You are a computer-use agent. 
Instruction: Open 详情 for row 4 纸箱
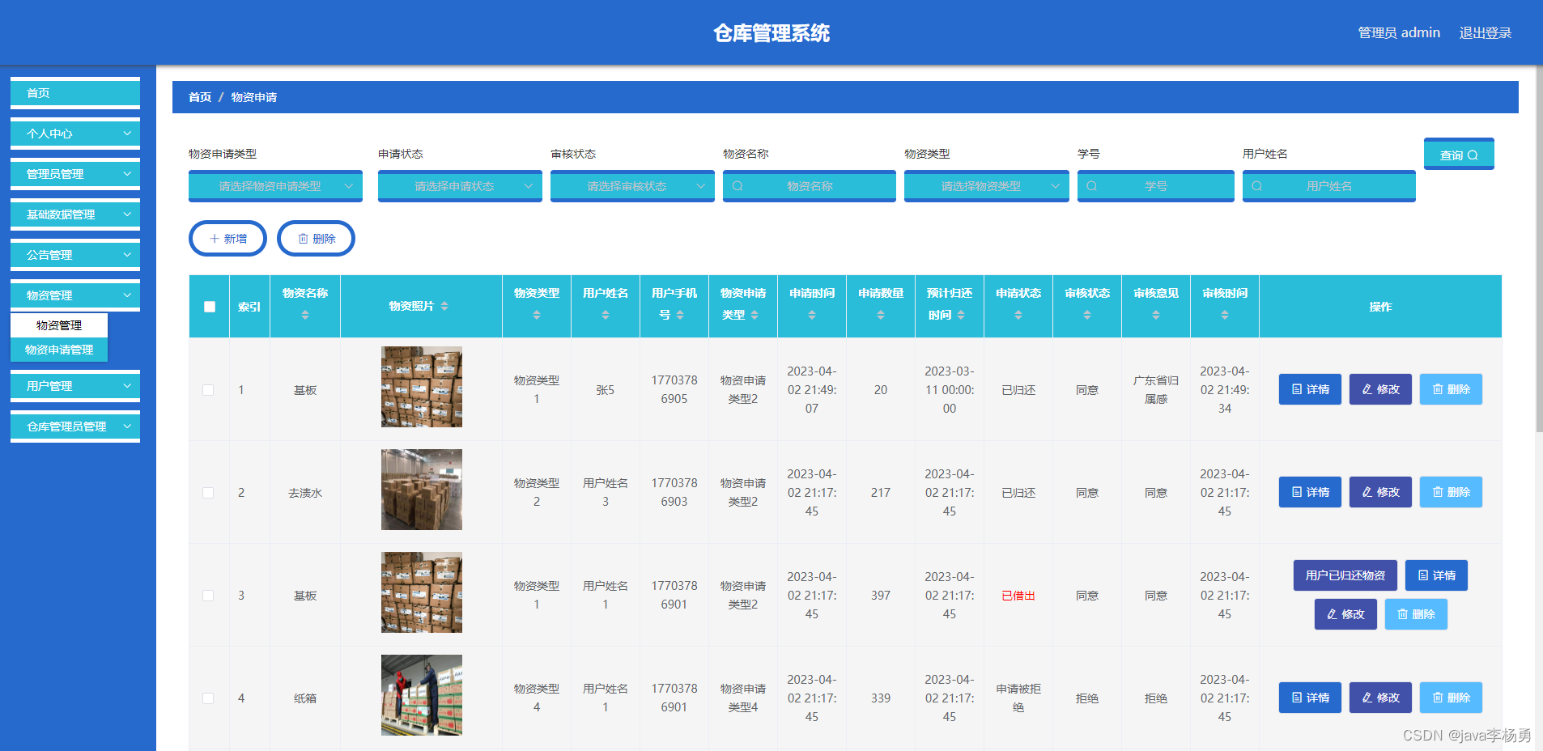pos(1310,698)
